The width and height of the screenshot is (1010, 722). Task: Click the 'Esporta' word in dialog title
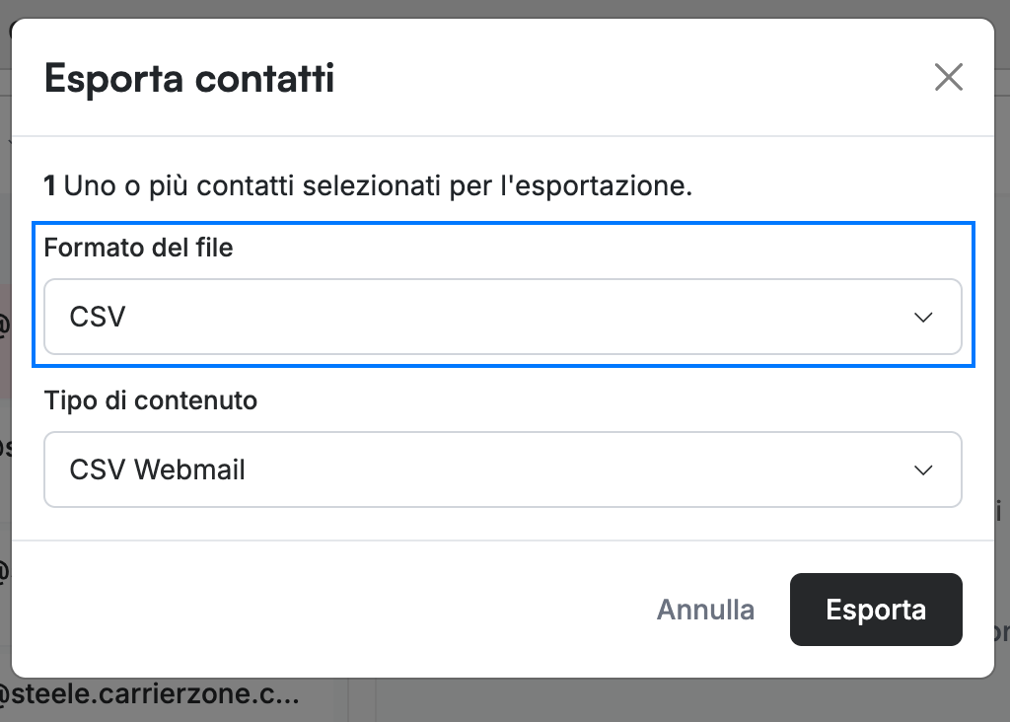coord(114,80)
